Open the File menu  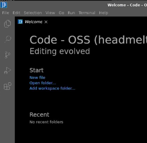click(6, 13)
